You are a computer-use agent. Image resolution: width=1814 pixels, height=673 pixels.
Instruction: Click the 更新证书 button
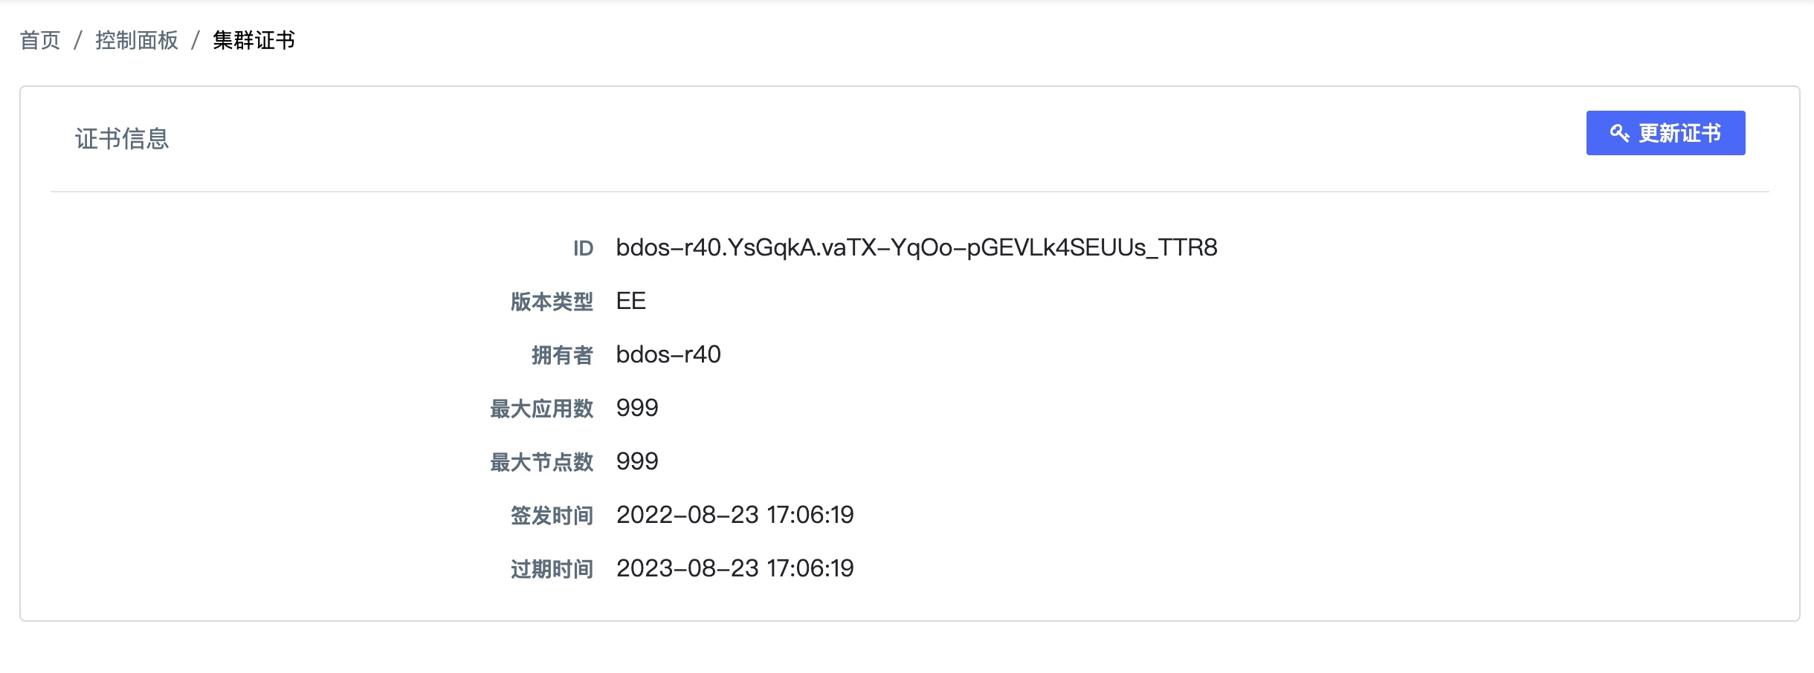[x=1665, y=133]
